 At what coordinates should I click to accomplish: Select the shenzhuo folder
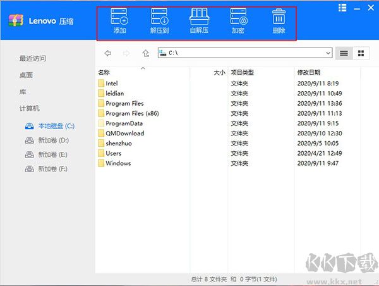click(x=115, y=143)
